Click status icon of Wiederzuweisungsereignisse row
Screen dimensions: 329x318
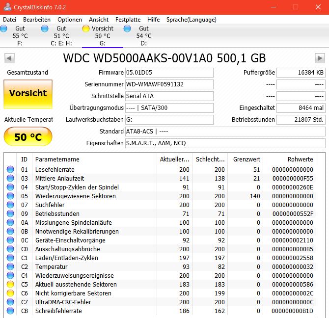pyautogui.click(x=10, y=275)
